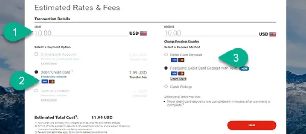Choose FastSend Debit Card Deposit with Text
This screenshot has width=306, height=134.
(x=166, y=68)
